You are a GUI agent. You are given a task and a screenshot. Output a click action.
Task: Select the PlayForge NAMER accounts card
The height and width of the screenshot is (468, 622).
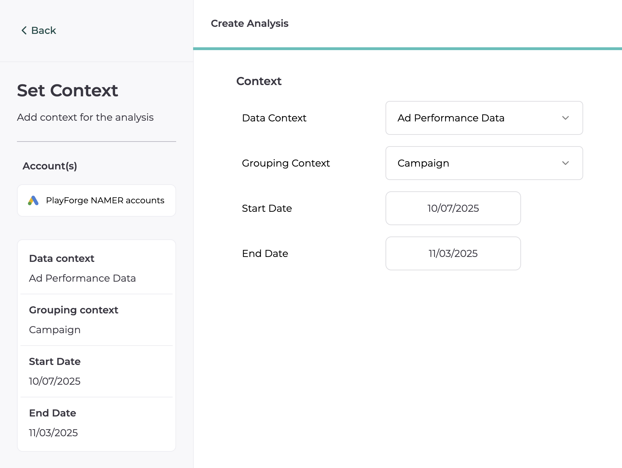tap(96, 200)
